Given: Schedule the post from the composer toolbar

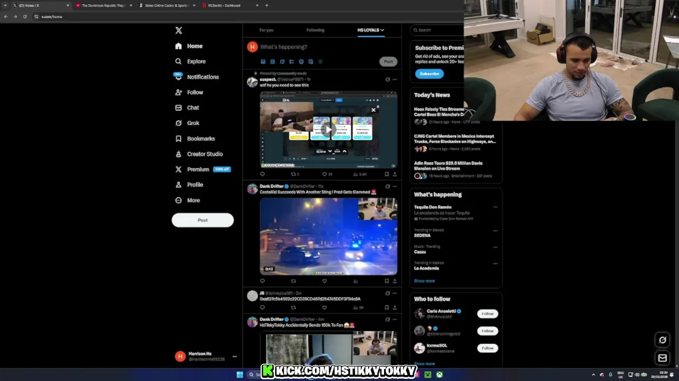Looking at the screenshot, I should pos(311,61).
